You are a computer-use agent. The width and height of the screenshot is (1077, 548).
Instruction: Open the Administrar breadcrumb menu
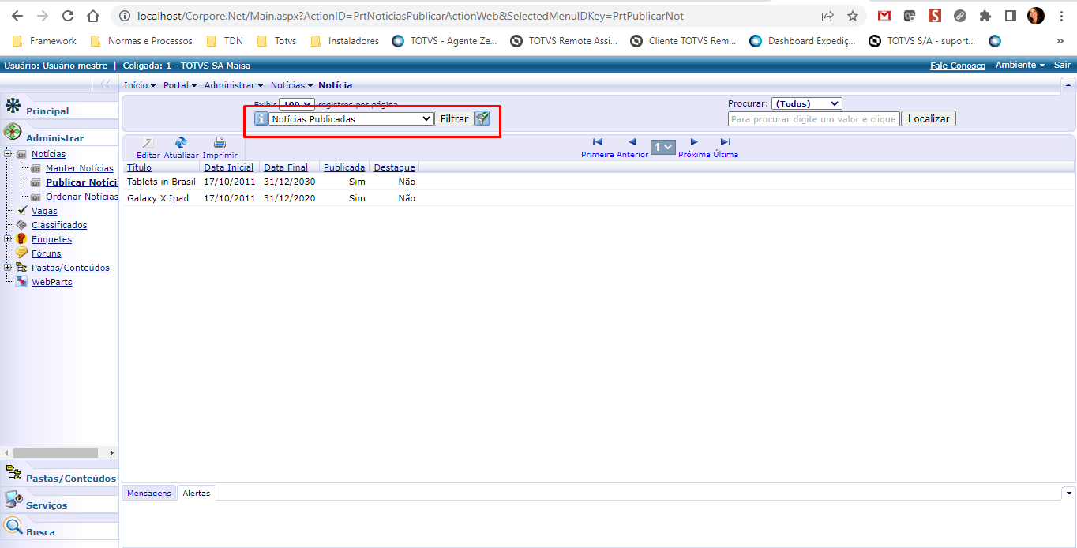point(234,85)
